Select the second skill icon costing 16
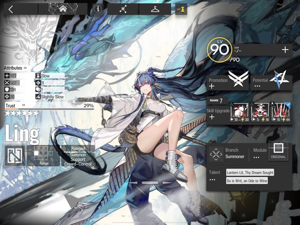This screenshot has width=300, height=225. click(260, 112)
